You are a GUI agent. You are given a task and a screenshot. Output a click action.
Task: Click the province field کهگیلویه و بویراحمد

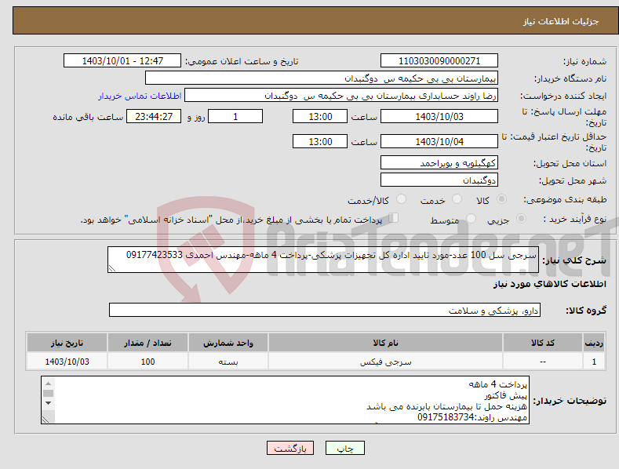439,163
